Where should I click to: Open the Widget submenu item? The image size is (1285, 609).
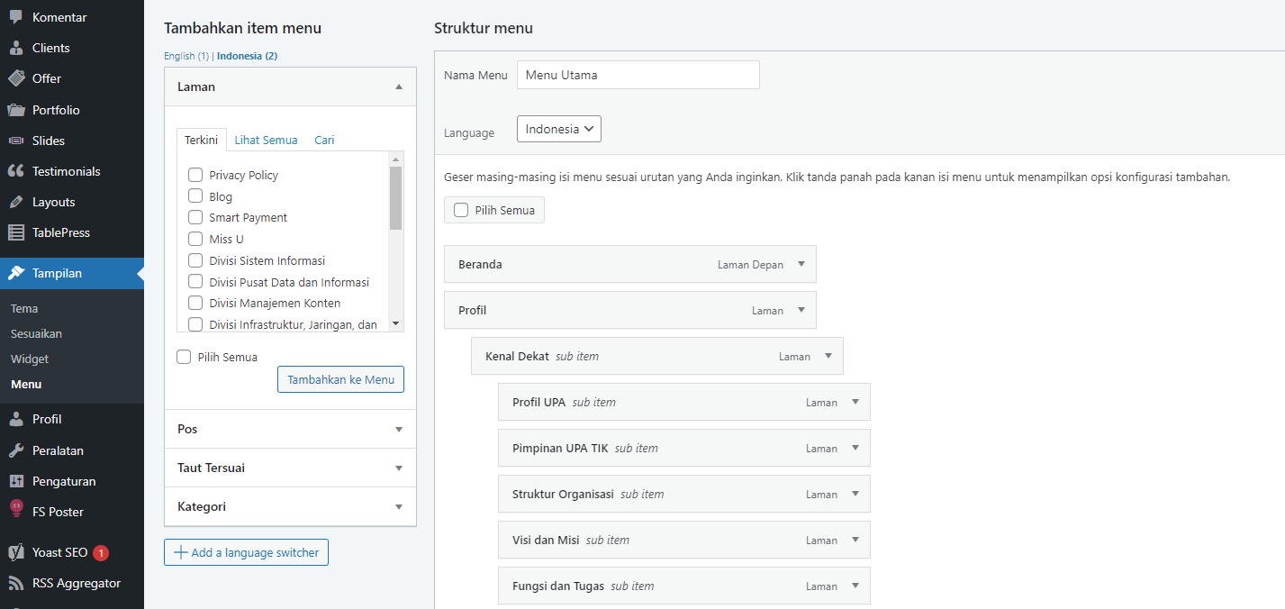pyautogui.click(x=30, y=359)
